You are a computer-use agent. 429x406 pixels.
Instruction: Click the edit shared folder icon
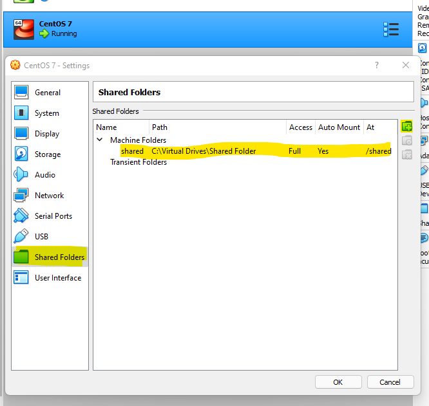(x=406, y=140)
